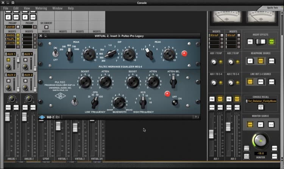The image size is (284, 169).
Task: Open the PltcPL insert slot on Analog 1
Action: (x=10, y=39)
